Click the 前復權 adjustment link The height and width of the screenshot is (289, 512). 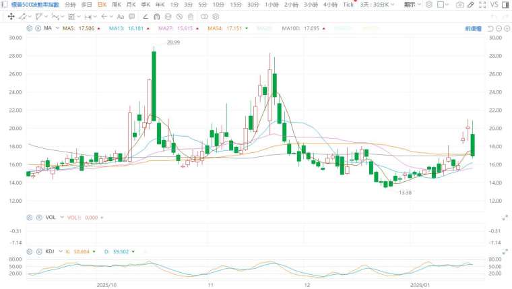473,29
